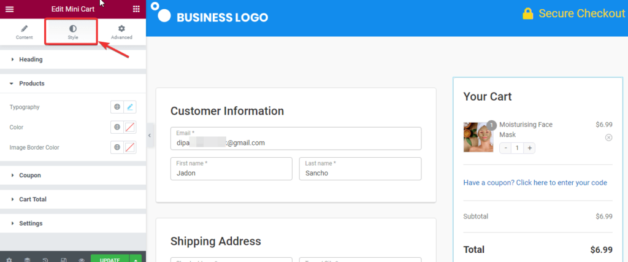Click globe icon beside Image Border Color
The height and width of the screenshot is (262, 628).
tap(117, 147)
